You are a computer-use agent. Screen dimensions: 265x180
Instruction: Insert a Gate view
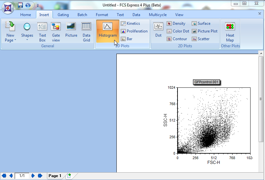(x=56, y=32)
